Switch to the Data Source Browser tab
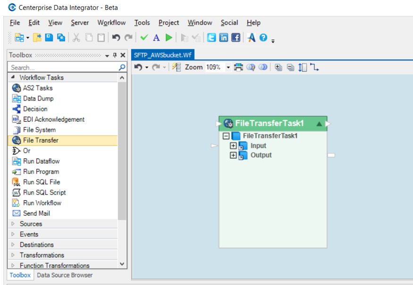This screenshot has height=285, width=413. 65,275
